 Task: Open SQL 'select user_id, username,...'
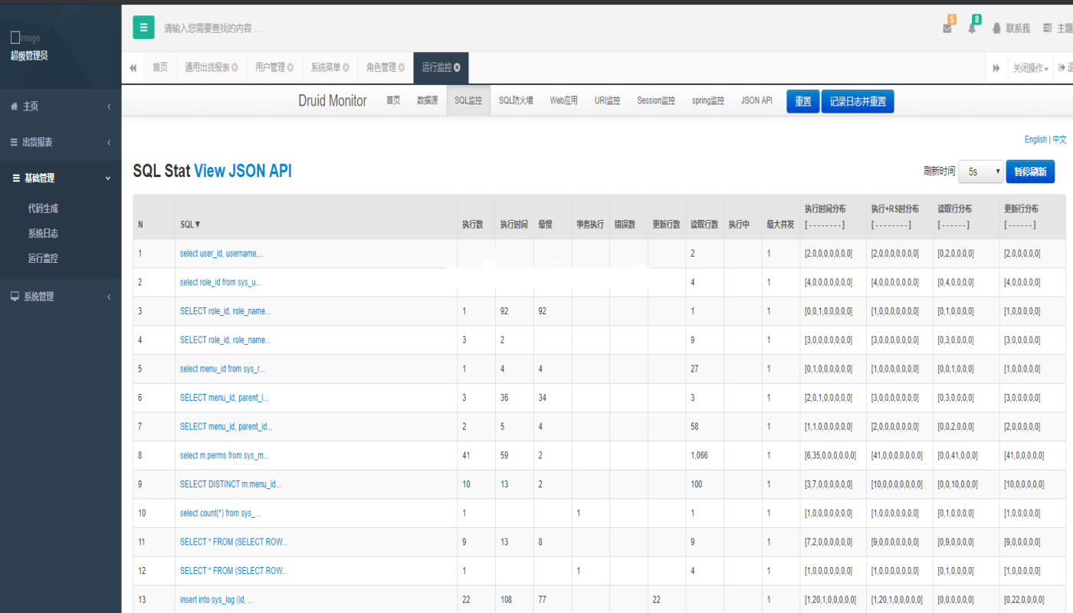click(221, 253)
